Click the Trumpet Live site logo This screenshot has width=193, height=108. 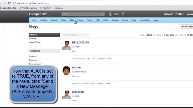pos(38,14)
